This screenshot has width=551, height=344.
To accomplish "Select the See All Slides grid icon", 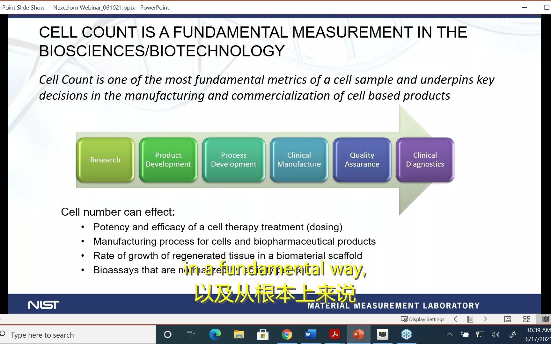I will pos(527,319).
